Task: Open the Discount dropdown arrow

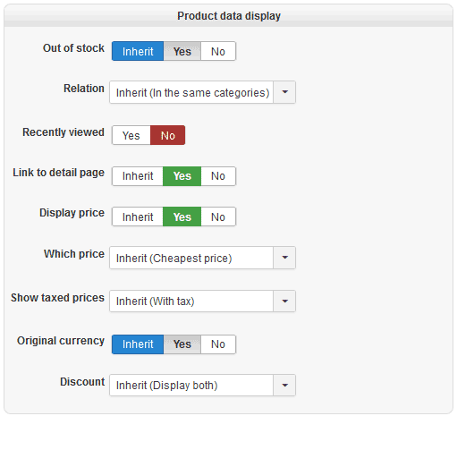Action: coord(284,386)
